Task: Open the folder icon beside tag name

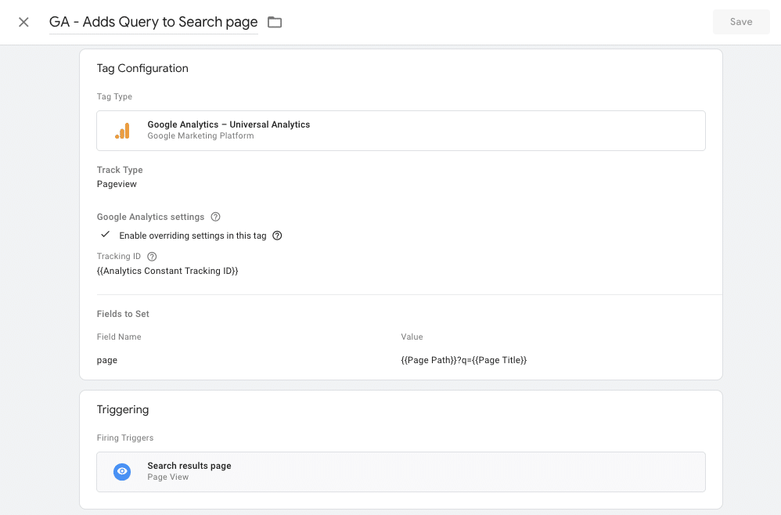Action: pyautogui.click(x=275, y=22)
